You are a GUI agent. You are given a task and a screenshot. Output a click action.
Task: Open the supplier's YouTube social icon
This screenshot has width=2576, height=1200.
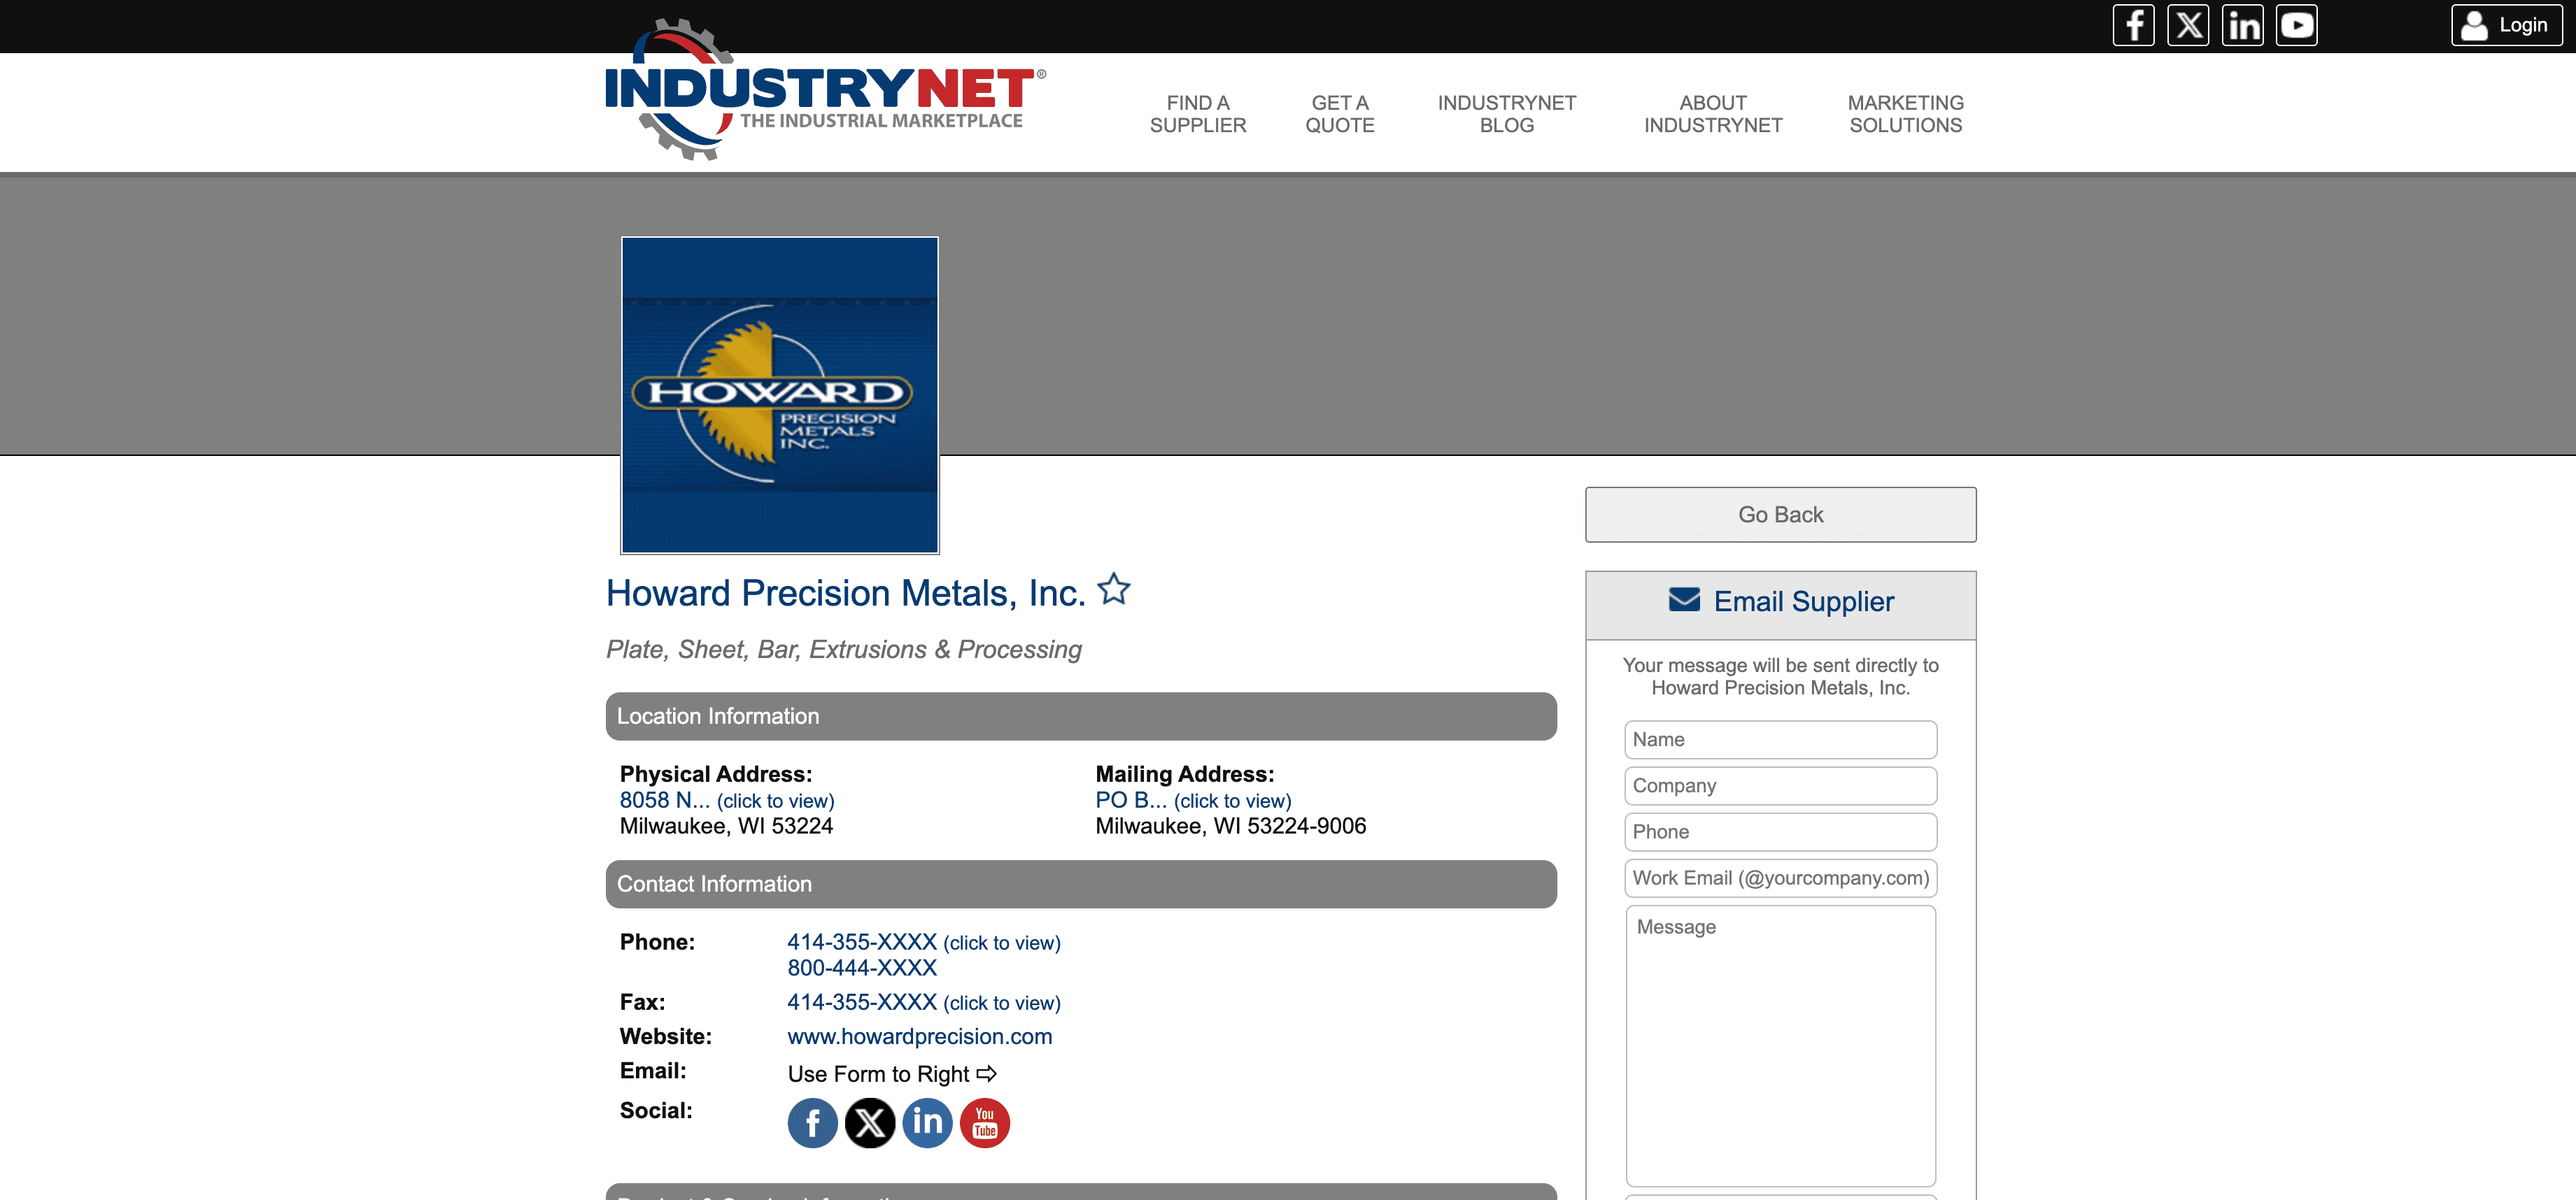coord(985,1123)
